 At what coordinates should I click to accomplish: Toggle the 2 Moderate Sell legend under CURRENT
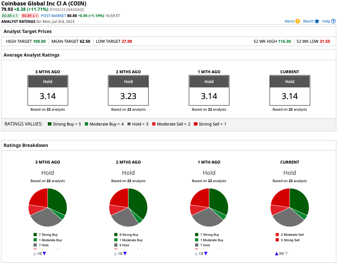(292, 235)
